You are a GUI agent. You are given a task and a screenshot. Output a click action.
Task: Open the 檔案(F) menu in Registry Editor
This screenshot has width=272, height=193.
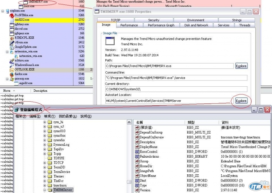[x=21, y=116]
